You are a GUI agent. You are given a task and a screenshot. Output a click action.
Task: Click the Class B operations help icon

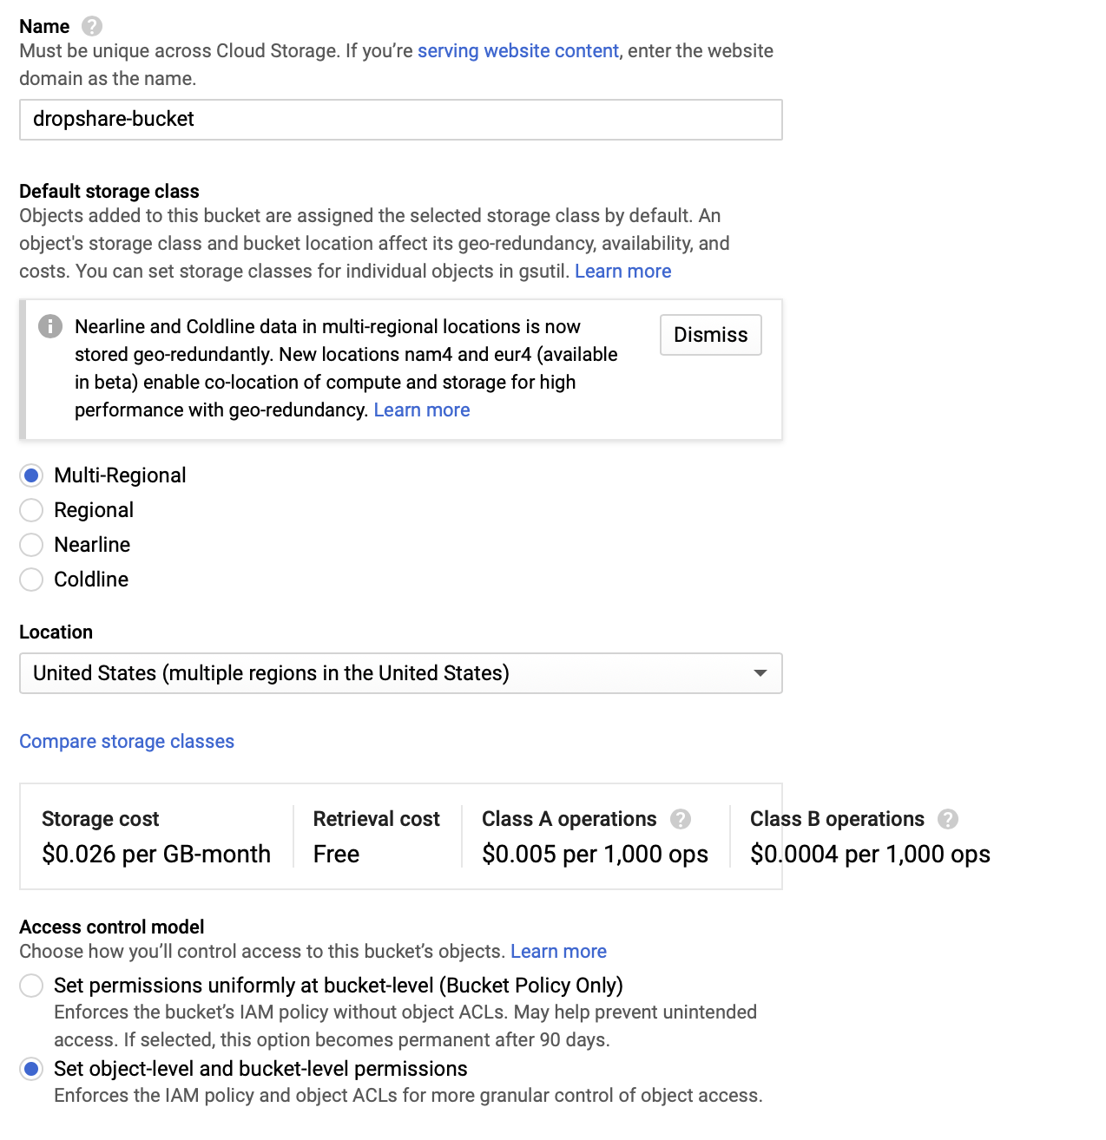point(948,819)
